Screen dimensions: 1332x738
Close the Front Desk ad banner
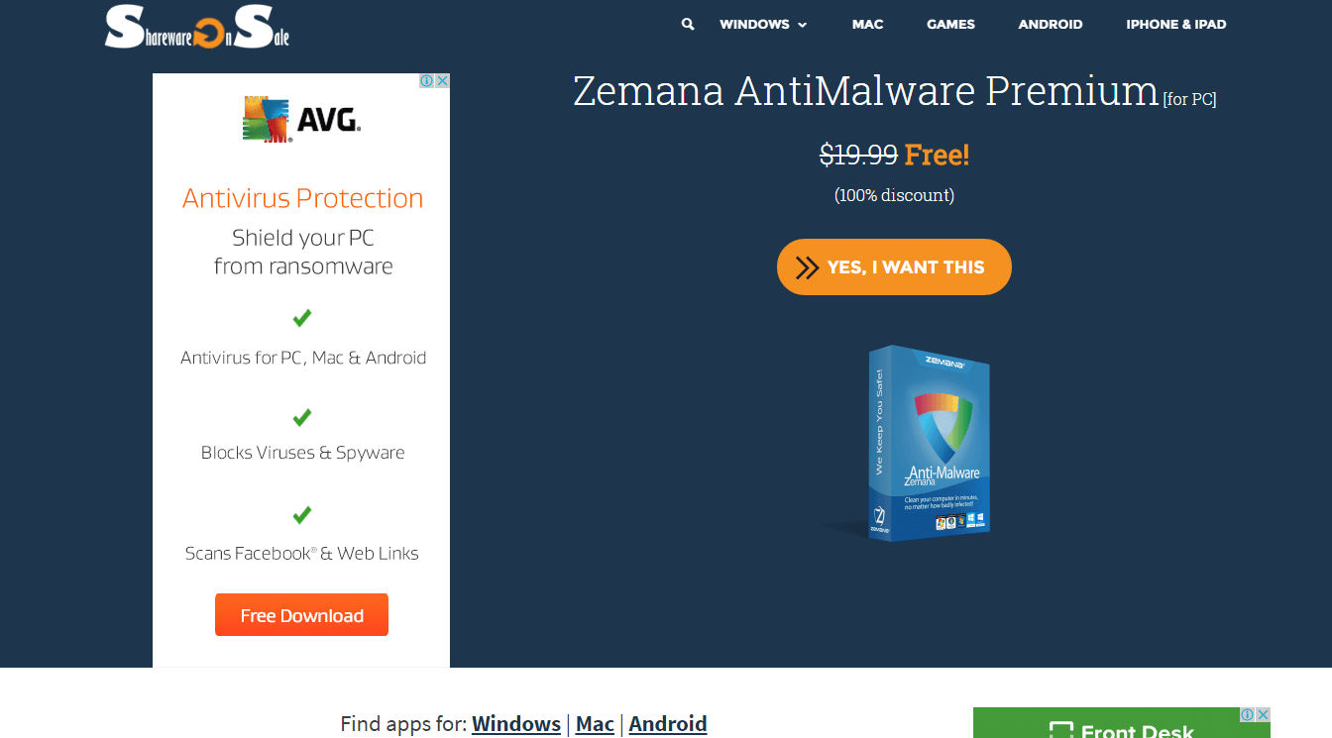(1263, 714)
